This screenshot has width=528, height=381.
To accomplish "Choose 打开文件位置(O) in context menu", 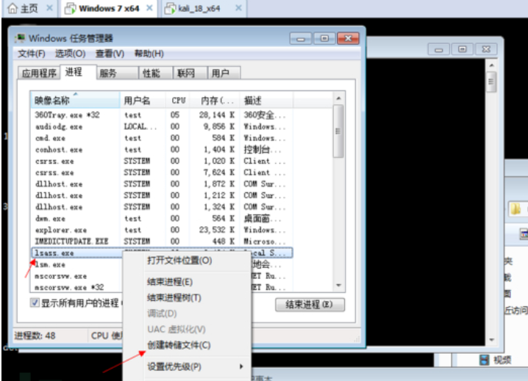I will 187,261.
